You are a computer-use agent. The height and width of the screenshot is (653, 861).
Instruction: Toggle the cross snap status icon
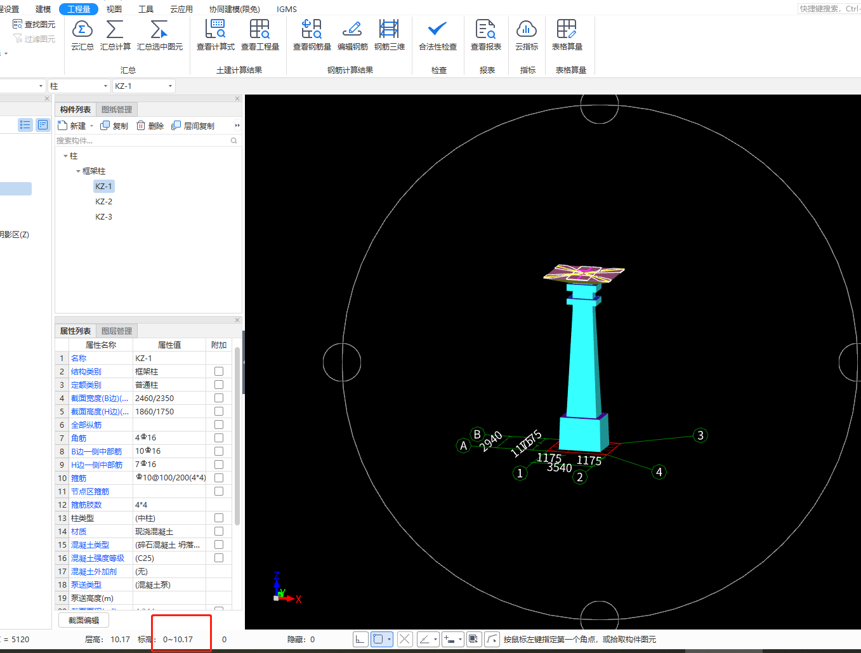405,639
